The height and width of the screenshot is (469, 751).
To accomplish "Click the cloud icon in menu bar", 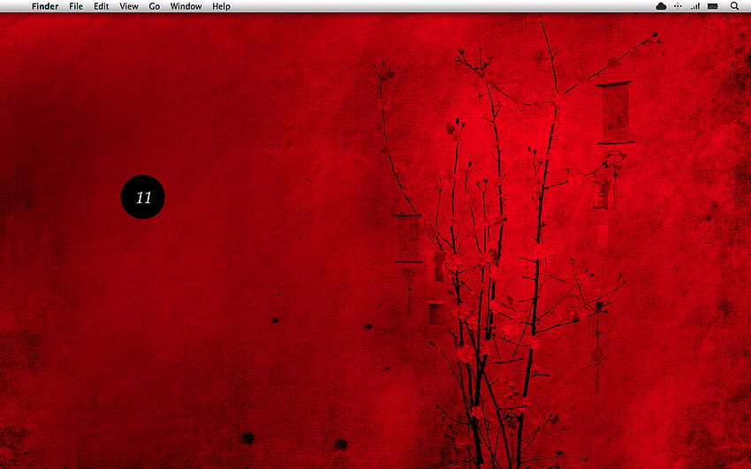I will click(661, 6).
